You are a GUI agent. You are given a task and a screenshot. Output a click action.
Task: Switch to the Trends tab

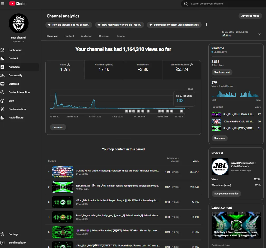[x=120, y=36]
